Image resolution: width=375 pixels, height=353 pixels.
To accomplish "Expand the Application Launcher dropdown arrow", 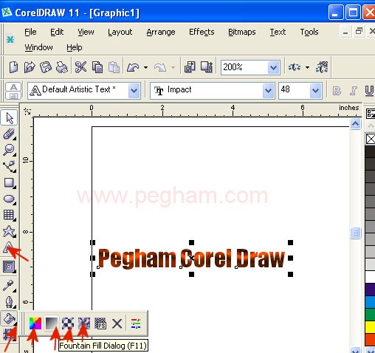I will pyautogui.click(x=307, y=67).
